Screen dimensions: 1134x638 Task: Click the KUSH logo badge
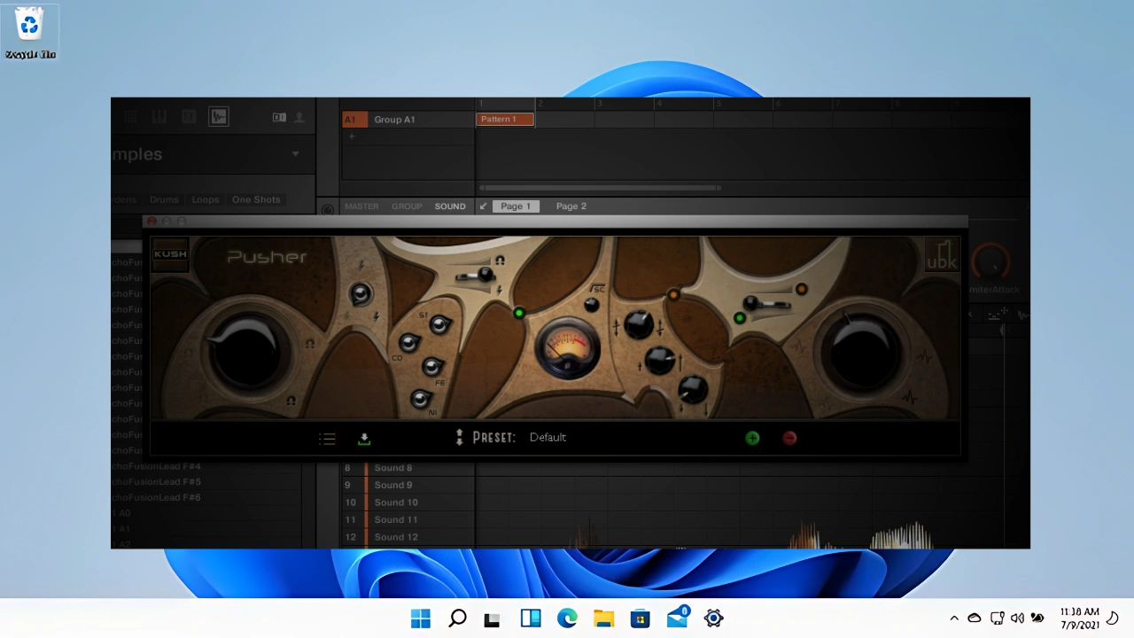(x=170, y=254)
